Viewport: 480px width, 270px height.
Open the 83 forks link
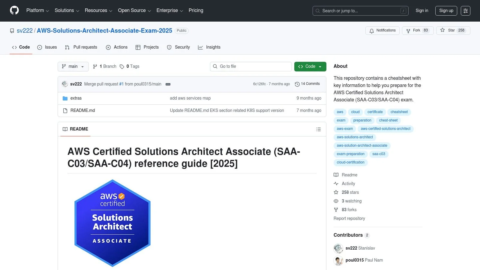(x=345, y=210)
